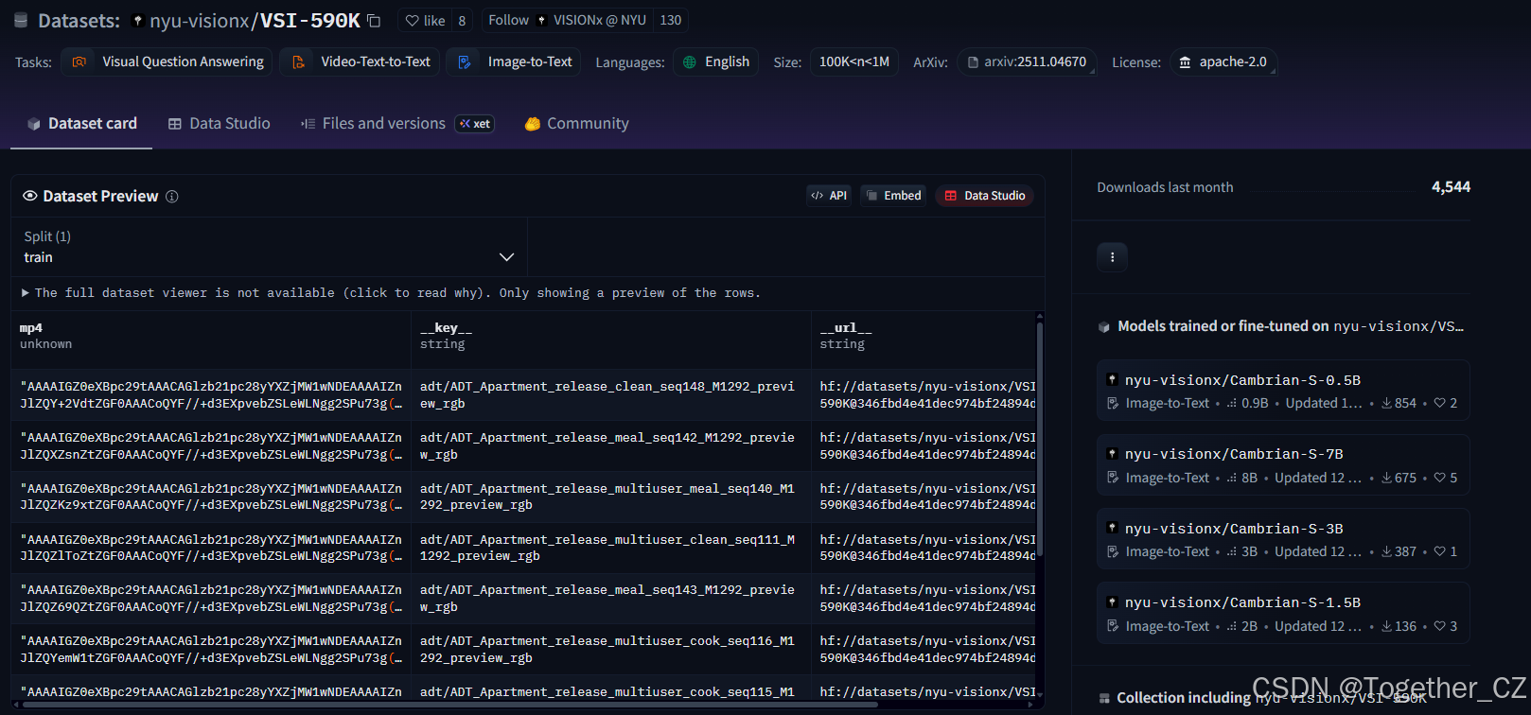This screenshot has width=1531, height=715.
Task: Like the VSI-590K dataset
Action: click(425, 21)
